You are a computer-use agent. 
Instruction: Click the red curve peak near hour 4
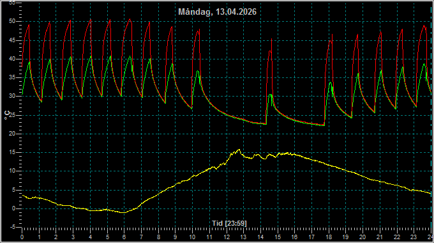click(91, 20)
